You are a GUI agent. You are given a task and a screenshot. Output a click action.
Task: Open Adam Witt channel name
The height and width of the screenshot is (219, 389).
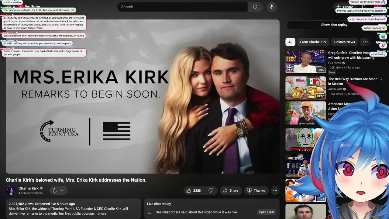click(335, 89)
